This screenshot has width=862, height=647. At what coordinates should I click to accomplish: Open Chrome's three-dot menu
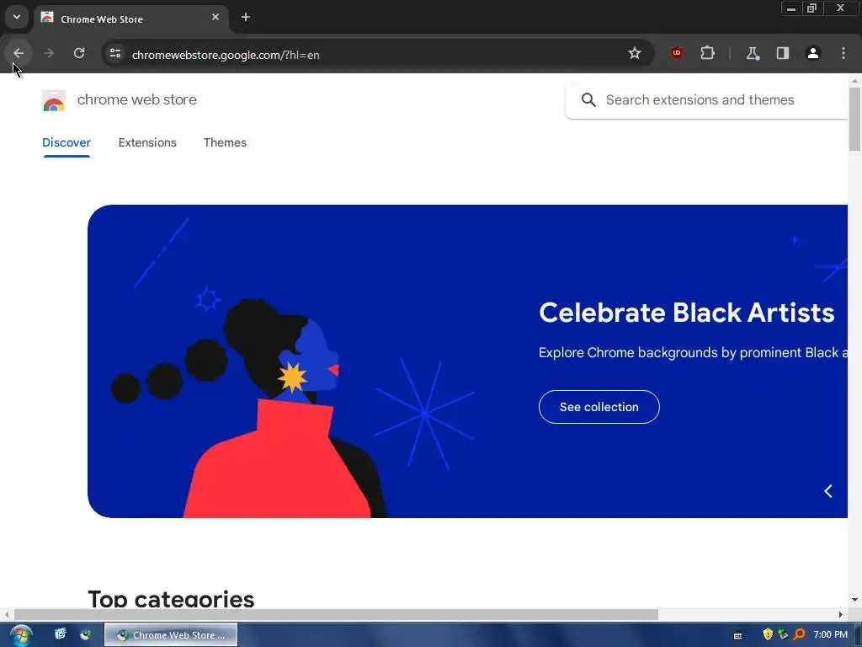(843, 53)
